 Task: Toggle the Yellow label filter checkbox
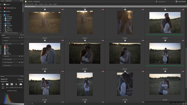(1, 48)
